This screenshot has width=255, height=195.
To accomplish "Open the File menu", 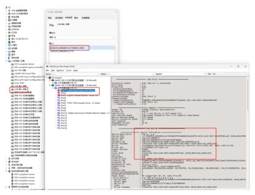I will (x=47, y=70).
